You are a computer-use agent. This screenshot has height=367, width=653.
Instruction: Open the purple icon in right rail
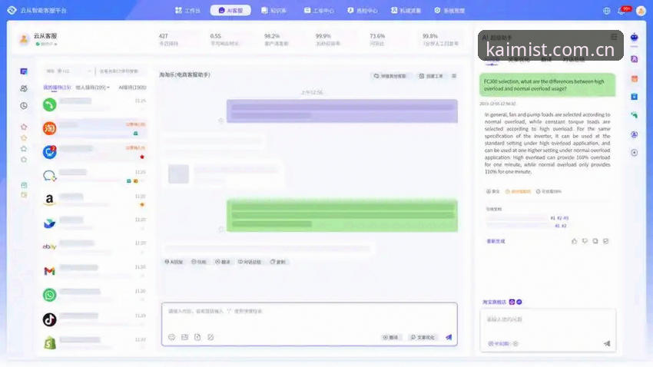tap(635, 59)
